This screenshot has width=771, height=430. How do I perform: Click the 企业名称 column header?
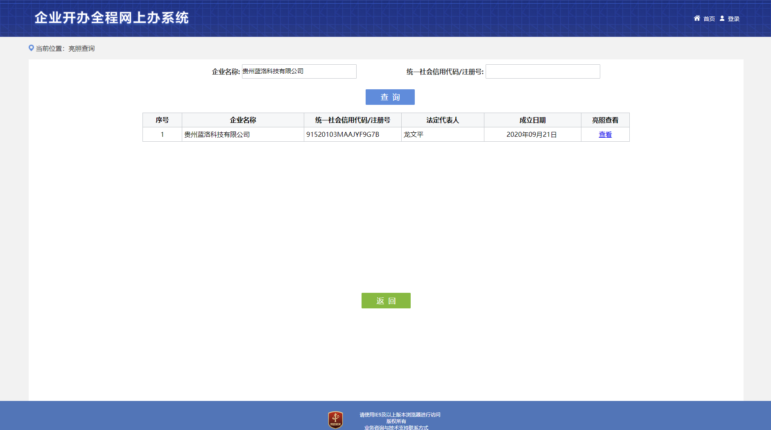click(243, 120)
